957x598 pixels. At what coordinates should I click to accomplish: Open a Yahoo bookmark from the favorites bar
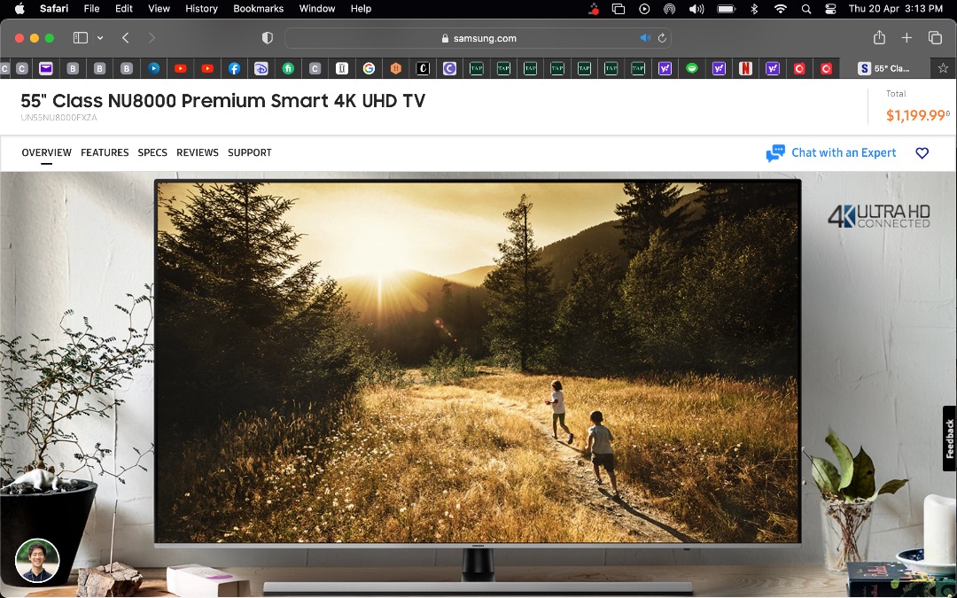pyautogui.click(x=665, y=68)
